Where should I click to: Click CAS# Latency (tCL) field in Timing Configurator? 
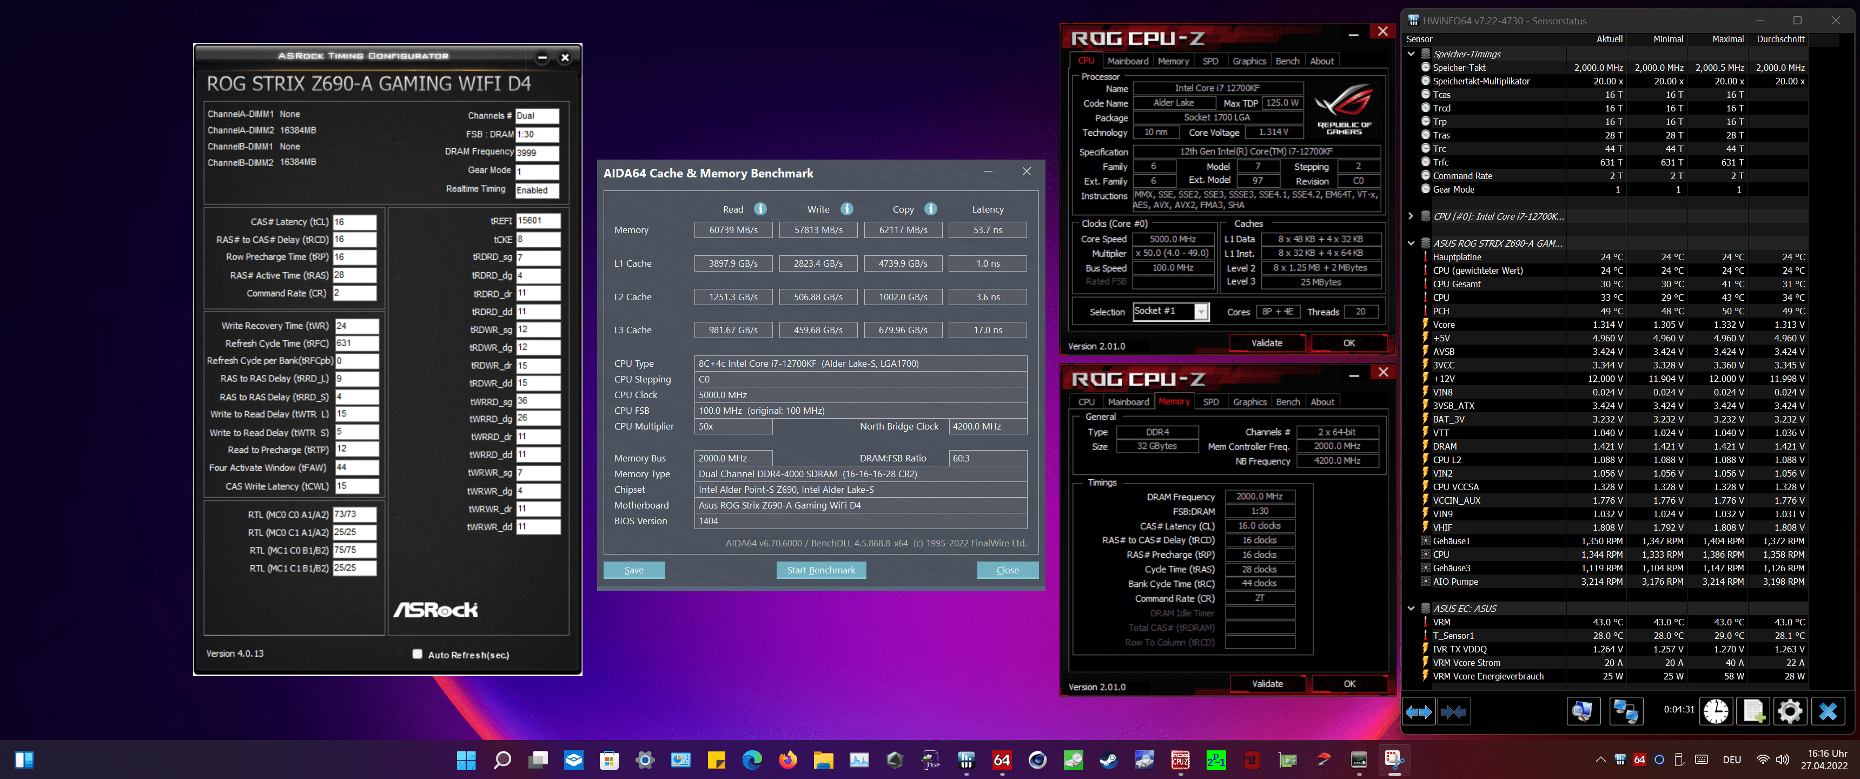coord(354,222)
